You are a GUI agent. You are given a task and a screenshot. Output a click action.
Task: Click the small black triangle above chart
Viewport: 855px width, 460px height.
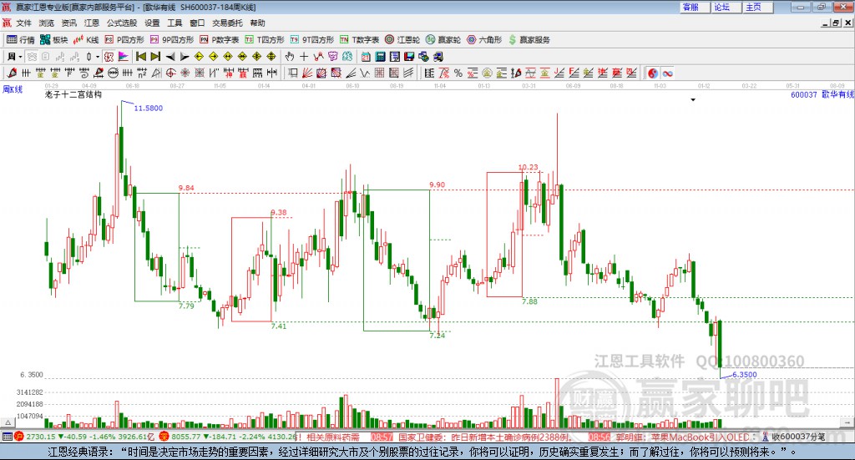(x=693, y=99)
